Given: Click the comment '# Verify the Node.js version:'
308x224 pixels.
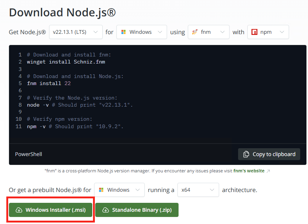Looking at the screenshot, I should [72, 98].
